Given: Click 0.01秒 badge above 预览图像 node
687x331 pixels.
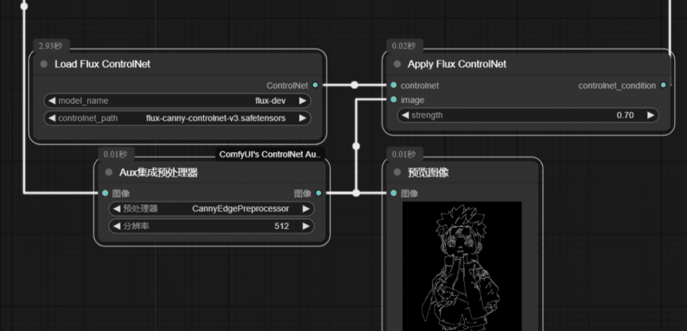Looking at the screenshot, I should pyautogui.click(x=403, y=154).
